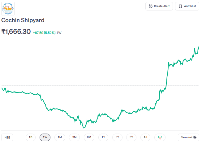The image size is (202, 145).
Task: Select the 1W time range
Action: pyautogui.click(x=45, y=137)
